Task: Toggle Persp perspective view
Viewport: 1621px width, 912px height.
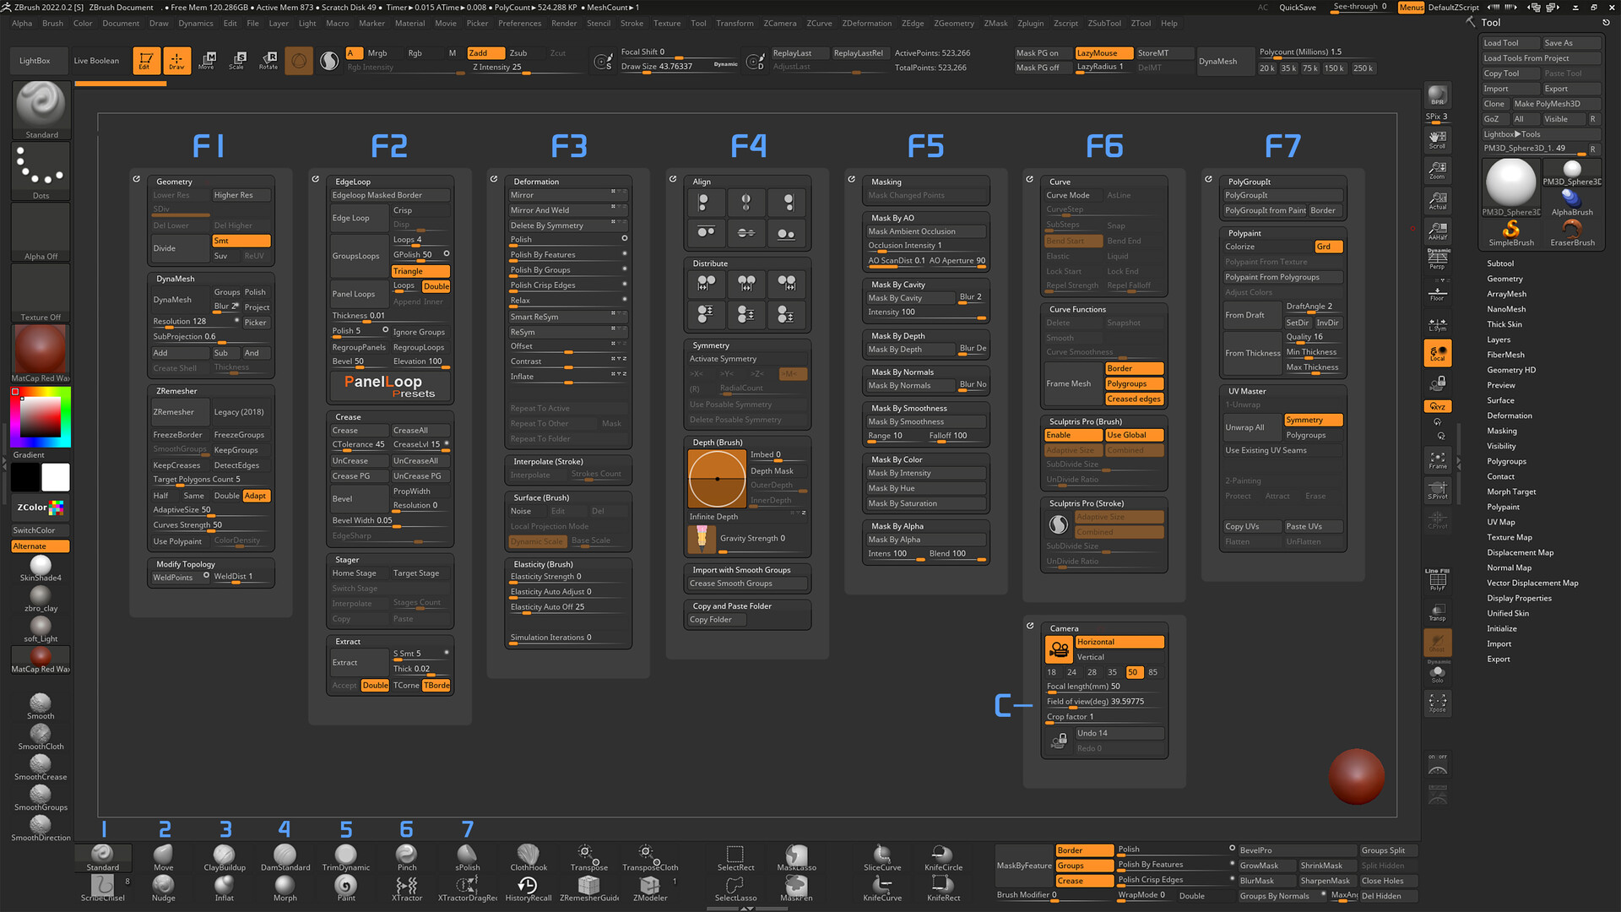Action: [1438, 260]
